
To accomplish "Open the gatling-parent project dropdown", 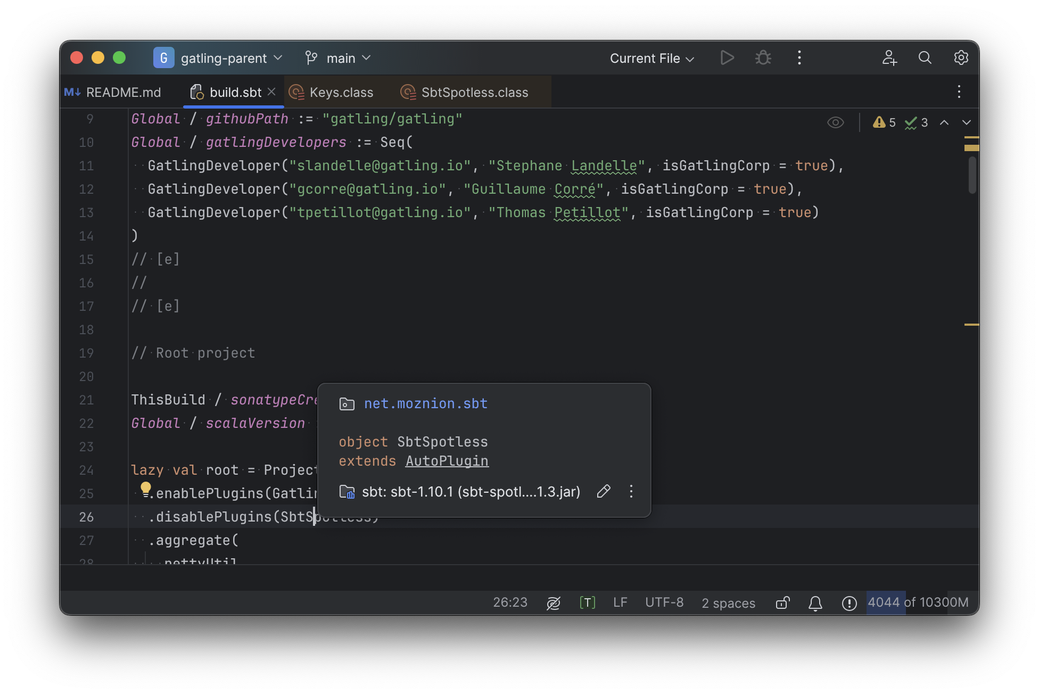I will coord(224,58).
